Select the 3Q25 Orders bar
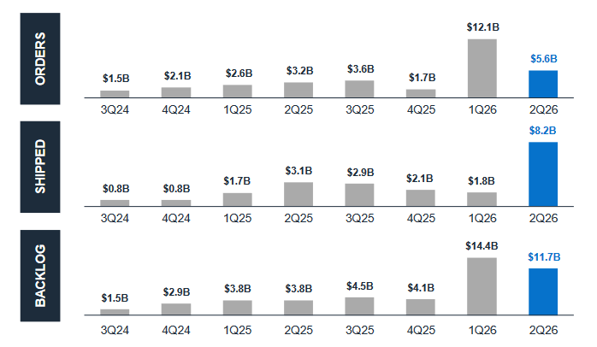597x347 pixels. pyautogui.click(x=359, y=89)
